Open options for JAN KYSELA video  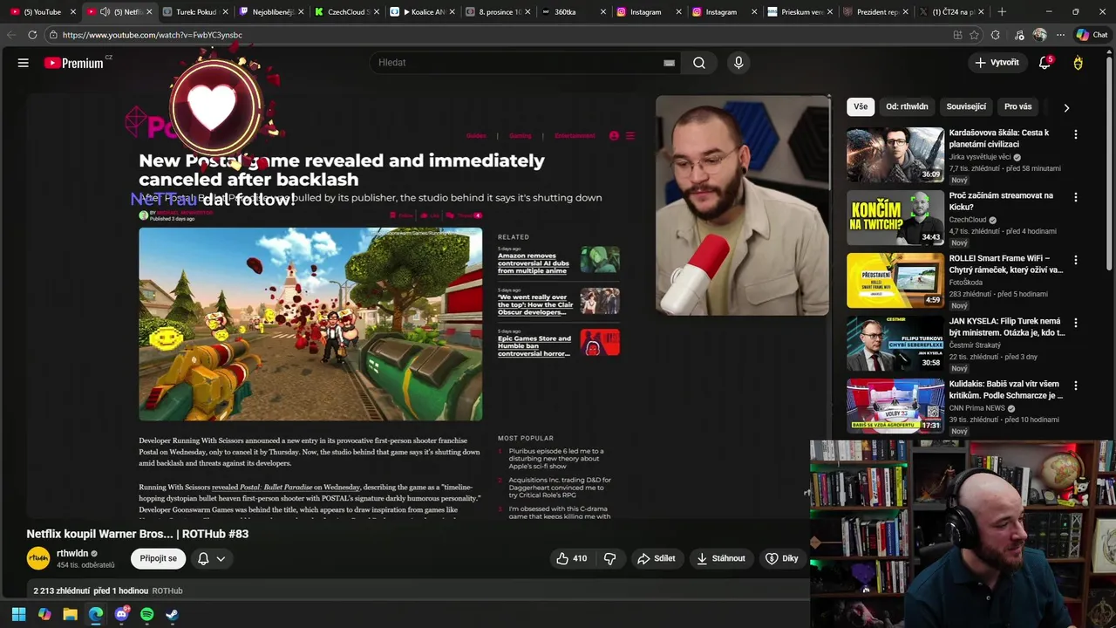1076,323
